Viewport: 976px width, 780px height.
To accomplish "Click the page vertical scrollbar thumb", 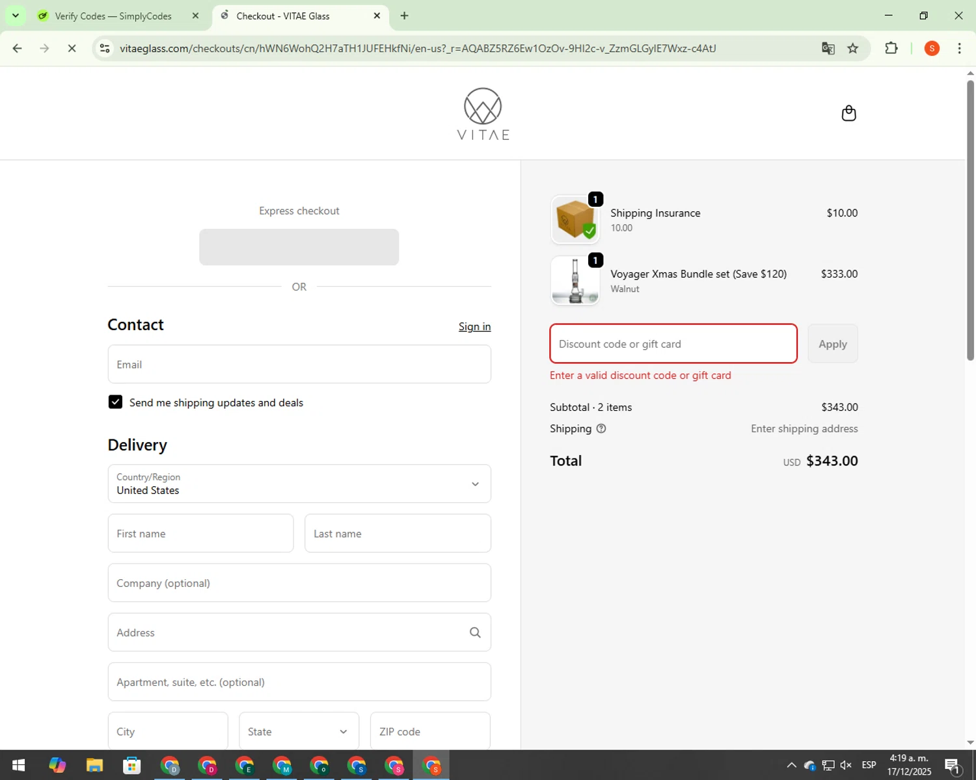I will coord(970,221).
